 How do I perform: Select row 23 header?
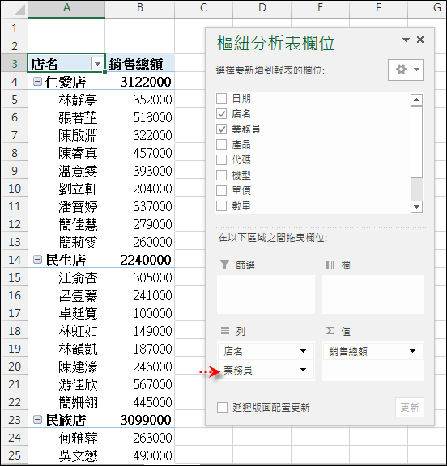pos(15,420)
